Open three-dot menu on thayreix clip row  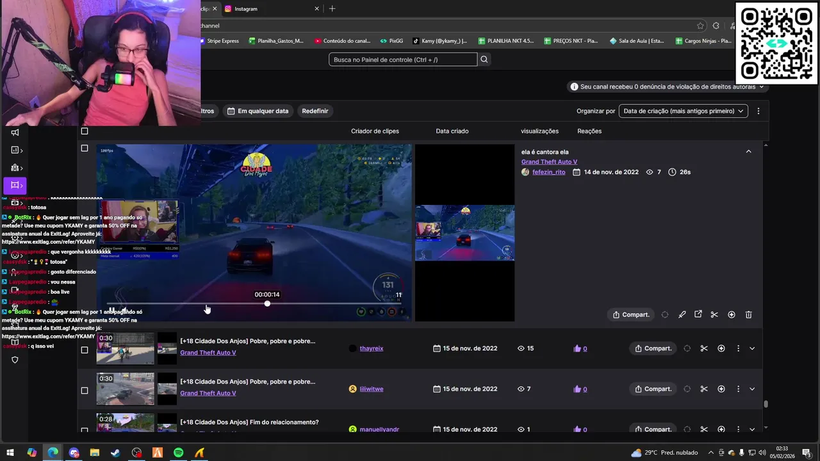point(738,348)
